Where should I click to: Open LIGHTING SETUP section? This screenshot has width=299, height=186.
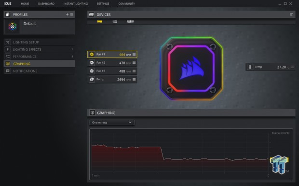(x=39, y=42)
